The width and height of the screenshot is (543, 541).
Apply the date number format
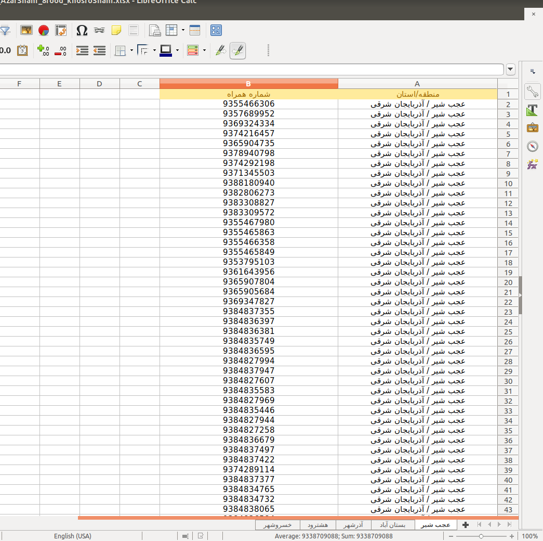coord(22,50)
